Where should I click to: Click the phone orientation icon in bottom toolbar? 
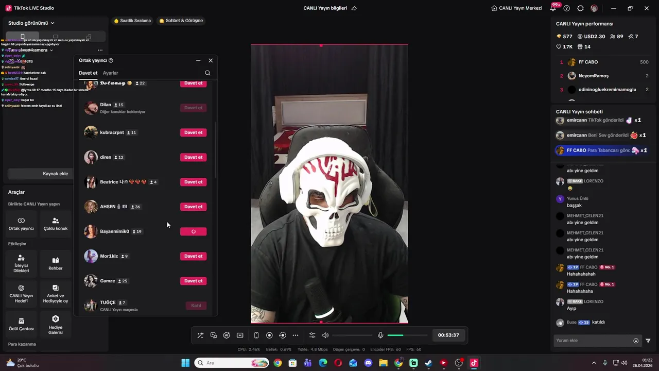[256, 335]
